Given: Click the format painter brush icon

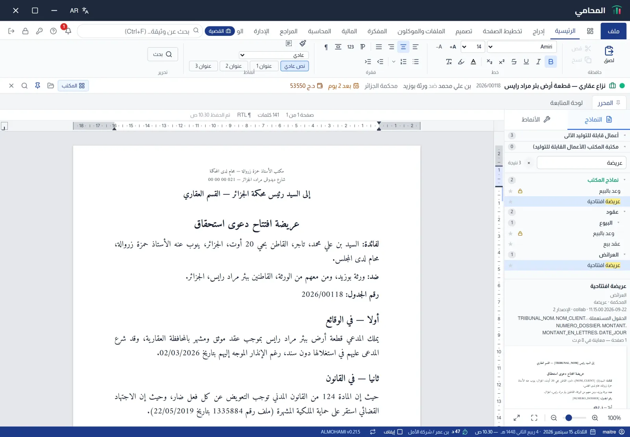Looking at the screenshot, I should (x=302, y=43).
